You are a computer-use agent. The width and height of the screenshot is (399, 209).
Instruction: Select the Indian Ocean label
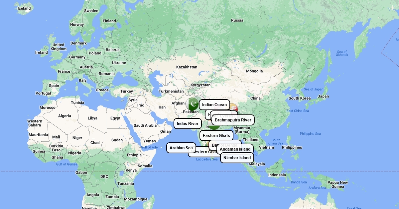(x=214, y=105)
